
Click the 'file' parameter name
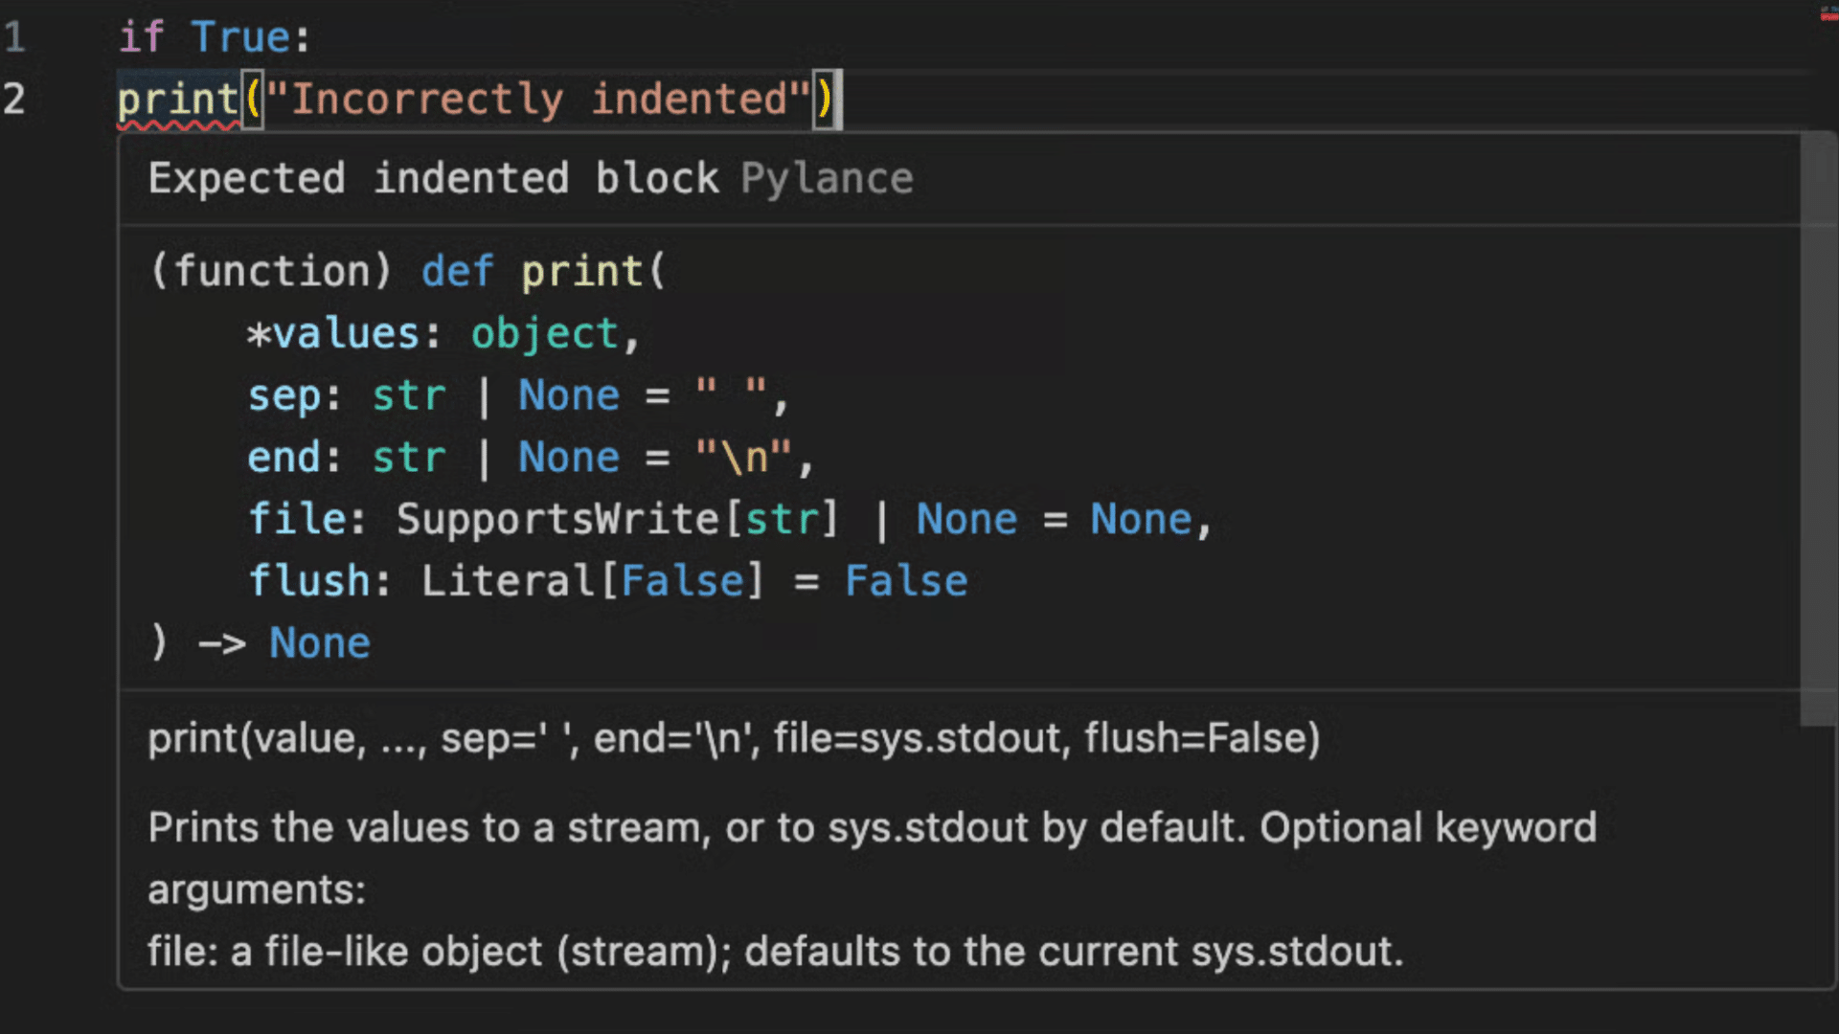click(x=297, y=520)
